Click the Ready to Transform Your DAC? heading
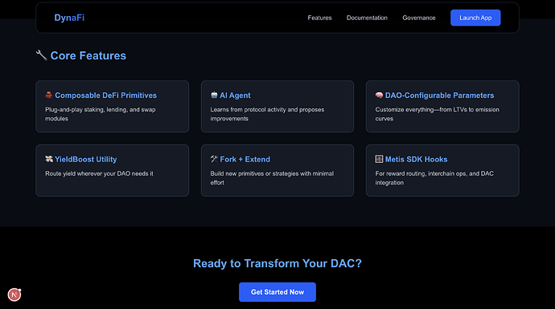 point(277,263)
